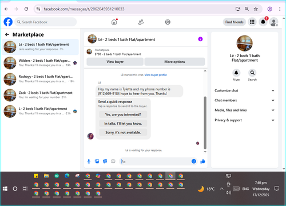
Task: Launch Microsoft Edge from the taskbar
Action: pos(67,176)
